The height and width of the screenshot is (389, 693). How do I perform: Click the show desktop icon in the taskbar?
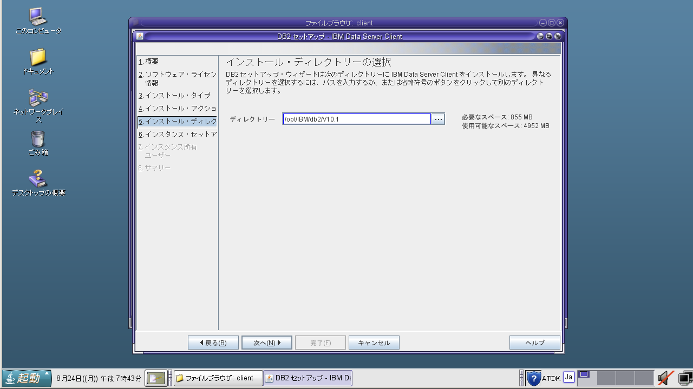click(x=156, y=378)
